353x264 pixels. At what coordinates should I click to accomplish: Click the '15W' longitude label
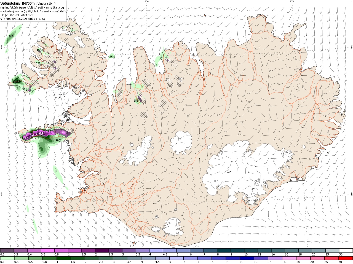[x=292, y=1]
